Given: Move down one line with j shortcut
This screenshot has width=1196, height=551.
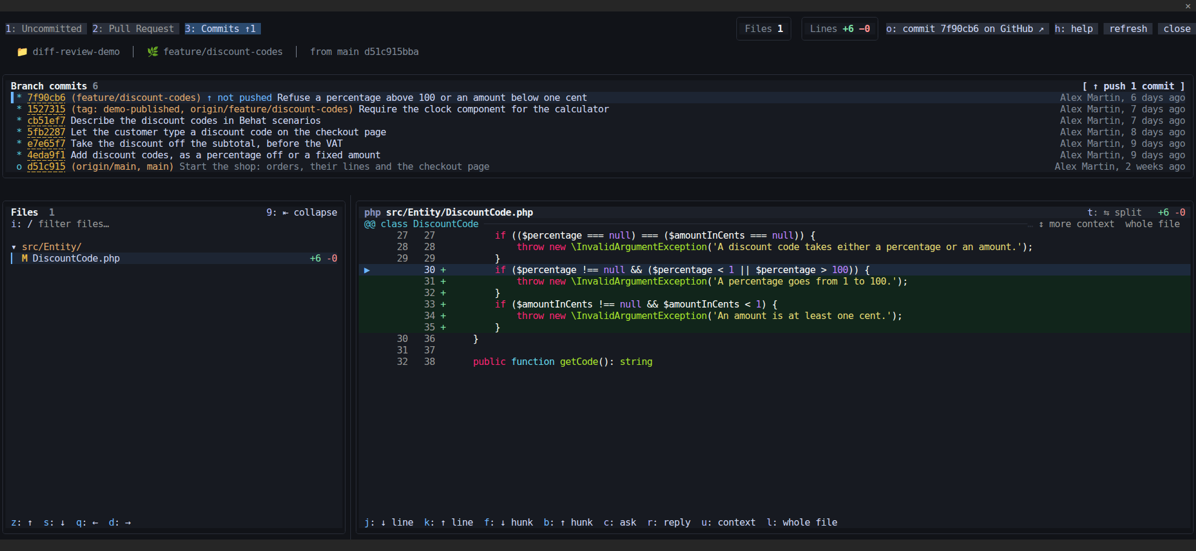Looking at the screenshot, I should [389, 523].
